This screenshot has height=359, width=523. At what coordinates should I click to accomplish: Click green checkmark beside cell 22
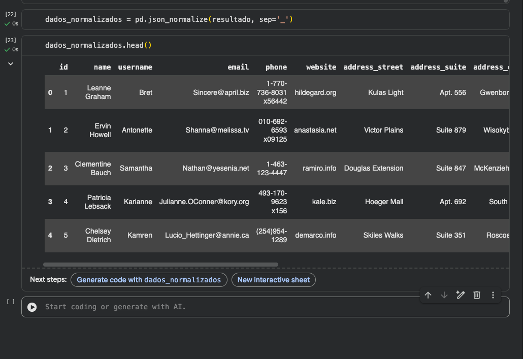pyautogui.click(x=7, y=24)
